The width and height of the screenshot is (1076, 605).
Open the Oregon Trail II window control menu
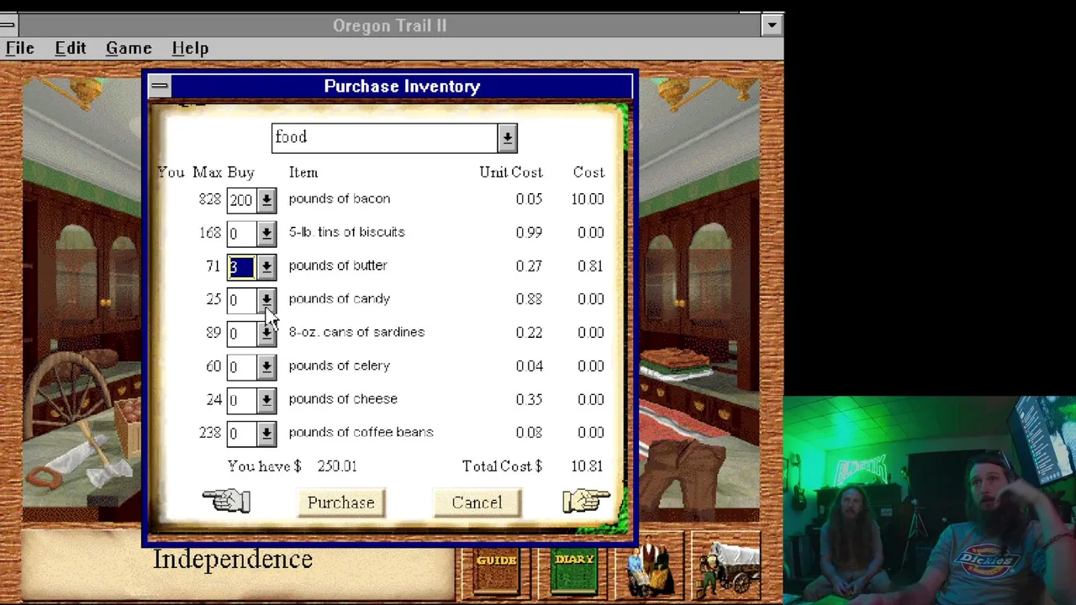(7, 25)
